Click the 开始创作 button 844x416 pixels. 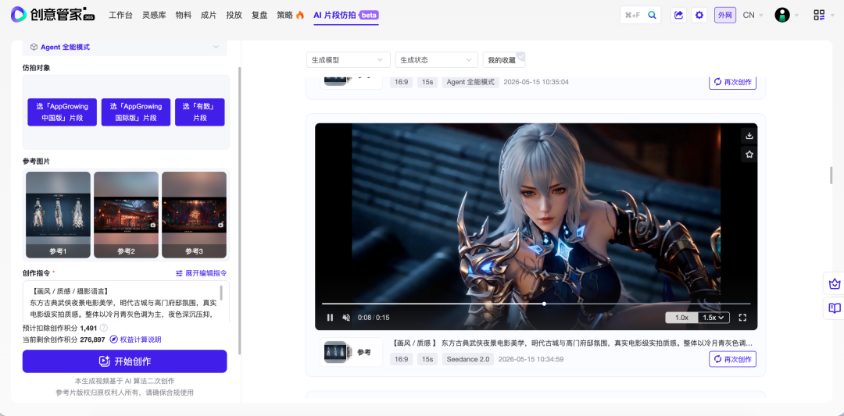124,361
